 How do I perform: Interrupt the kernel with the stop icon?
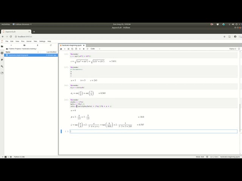84,49
